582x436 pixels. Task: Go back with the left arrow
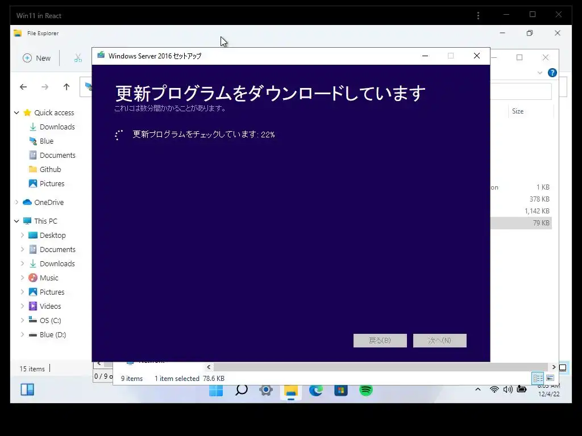[23, 87]
